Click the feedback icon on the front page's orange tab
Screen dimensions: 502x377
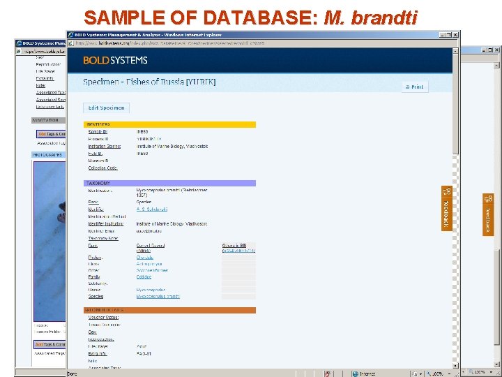click(x=447, y=192)
